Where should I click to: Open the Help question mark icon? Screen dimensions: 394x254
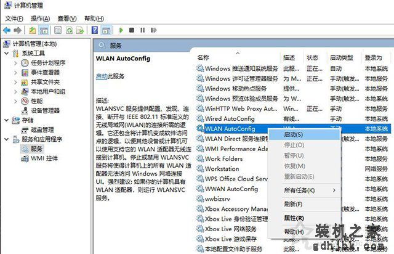pos(95,30)
